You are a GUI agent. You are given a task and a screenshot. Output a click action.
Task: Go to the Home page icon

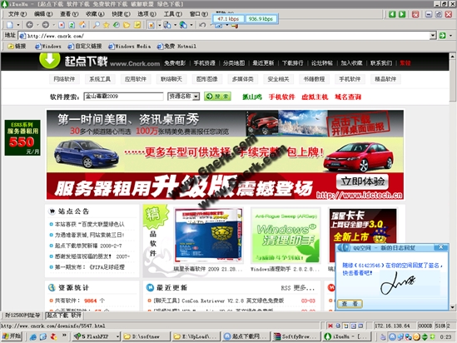click(x=82, y=25)
